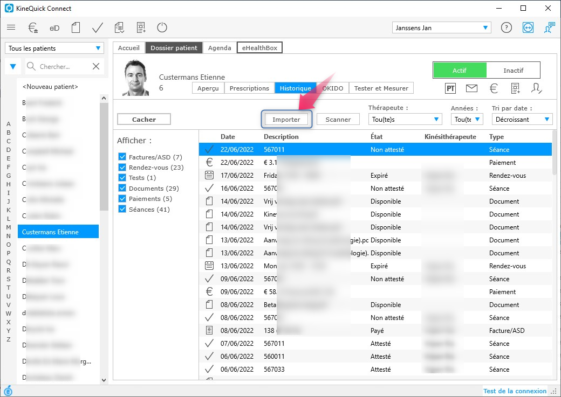Open the Années dropdown

click(467, 120)
